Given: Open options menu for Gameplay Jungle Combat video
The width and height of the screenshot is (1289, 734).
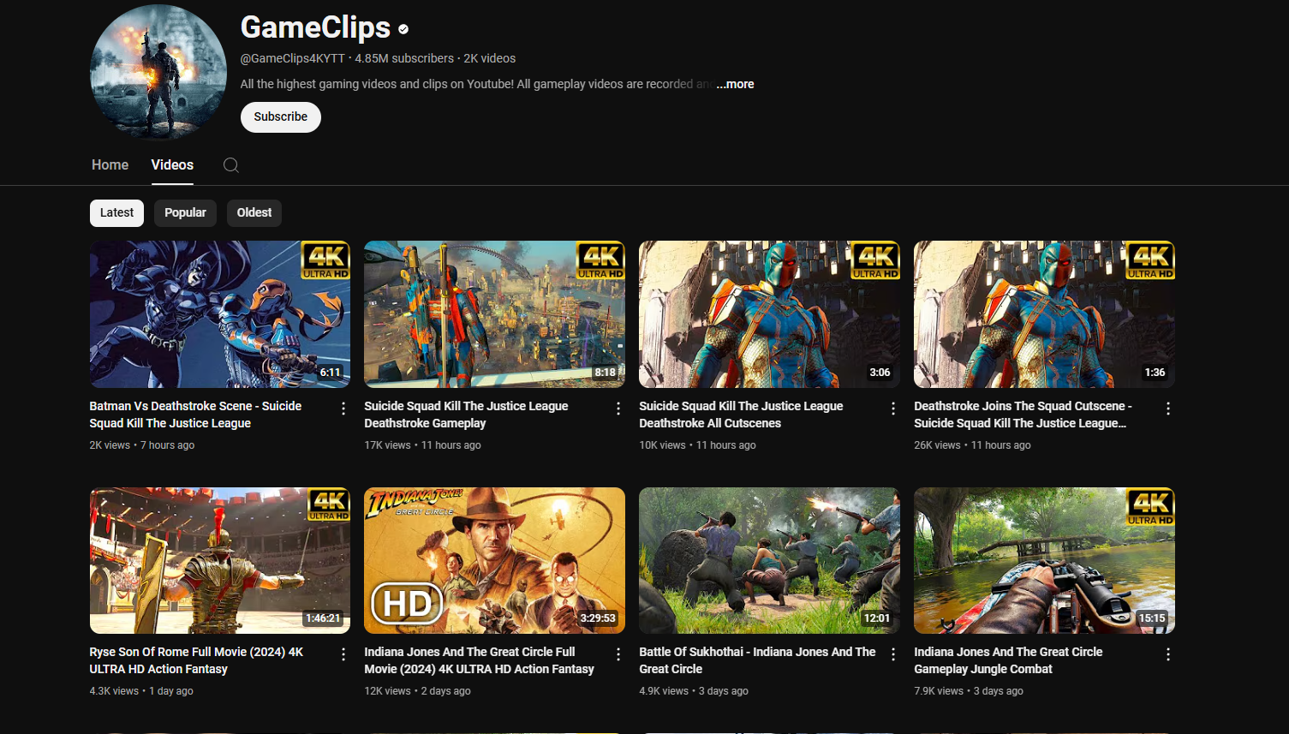Looking at the screenshot, I should tap(1168, 654).
